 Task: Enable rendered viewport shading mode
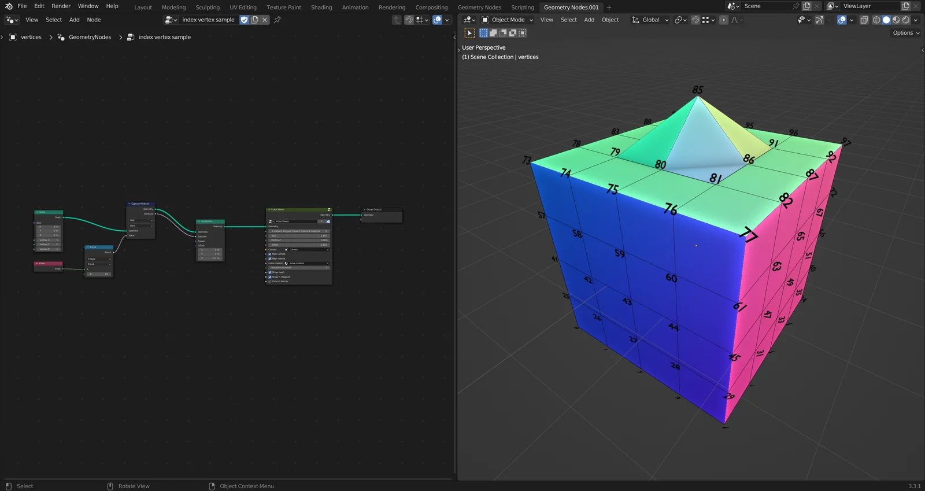pyautogui.click(x=906, y=20)
